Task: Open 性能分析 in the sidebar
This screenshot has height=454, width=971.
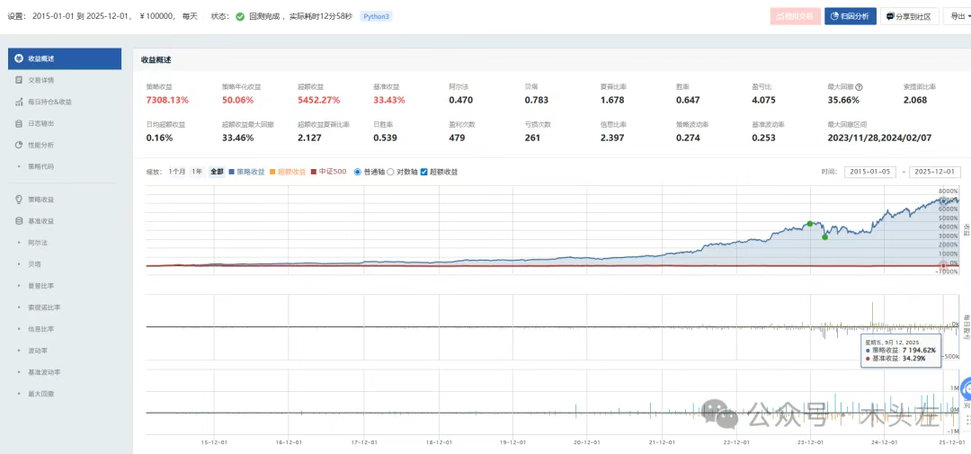Action: [41, 145]
